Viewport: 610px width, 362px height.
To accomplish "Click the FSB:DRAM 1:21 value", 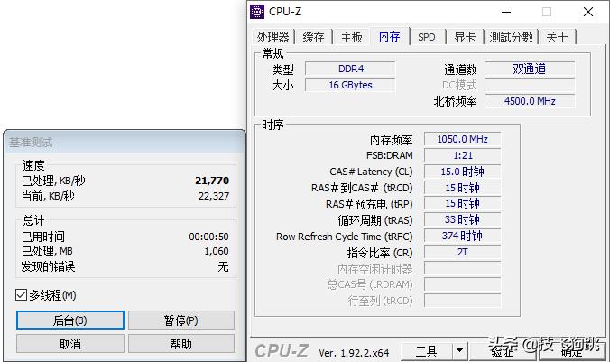I will pyautogui.click(x=462, y=155).
